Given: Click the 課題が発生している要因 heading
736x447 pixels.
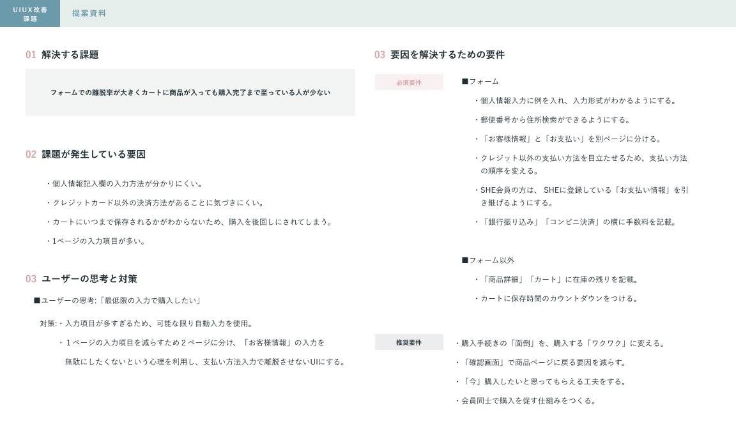Looking at the screenshot, I should 93,155.
